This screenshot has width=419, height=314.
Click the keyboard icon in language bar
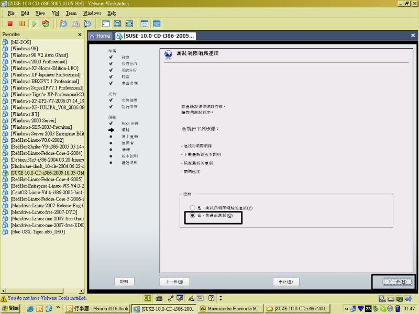(x=159, y=298)
